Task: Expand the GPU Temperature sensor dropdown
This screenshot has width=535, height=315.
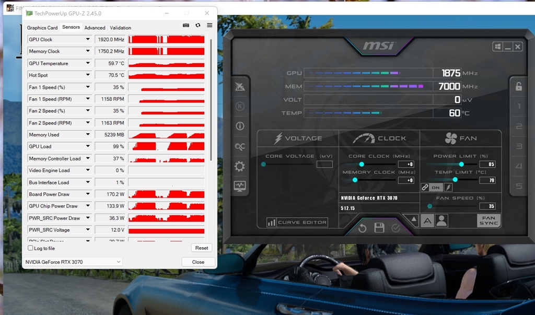Action: 88,63
